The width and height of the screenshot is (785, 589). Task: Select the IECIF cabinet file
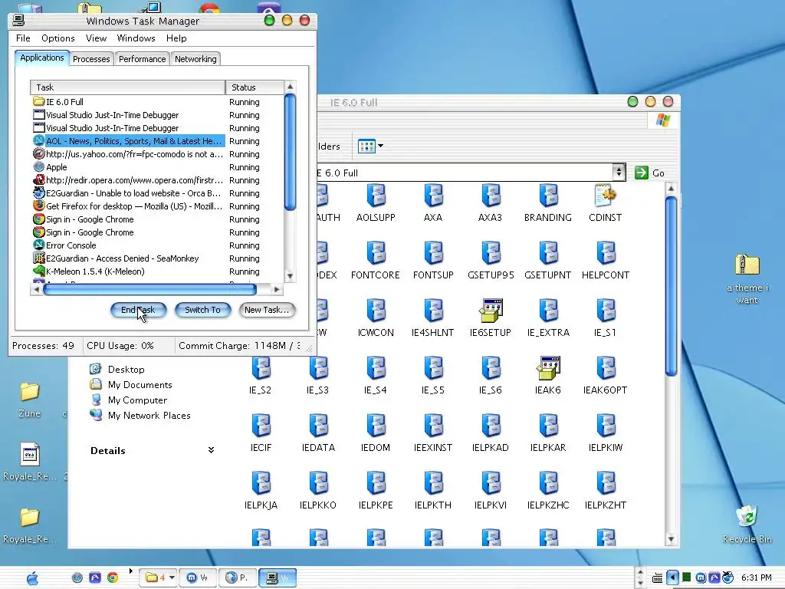(261, 434)
